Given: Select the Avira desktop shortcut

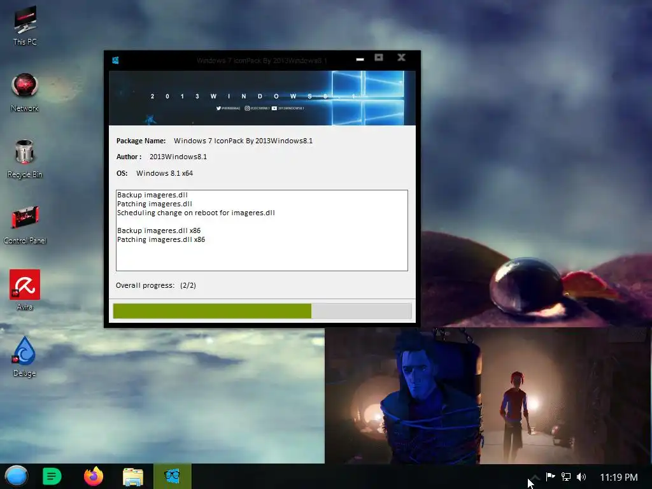Looking at the screenshot, I should 25,290.
